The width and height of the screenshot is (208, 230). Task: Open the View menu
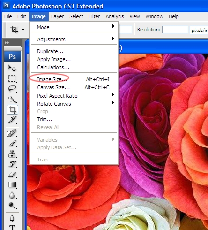(134, 16)
